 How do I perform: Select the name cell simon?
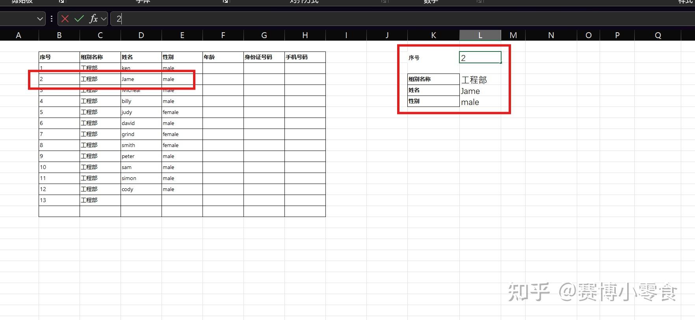point(141,178)
